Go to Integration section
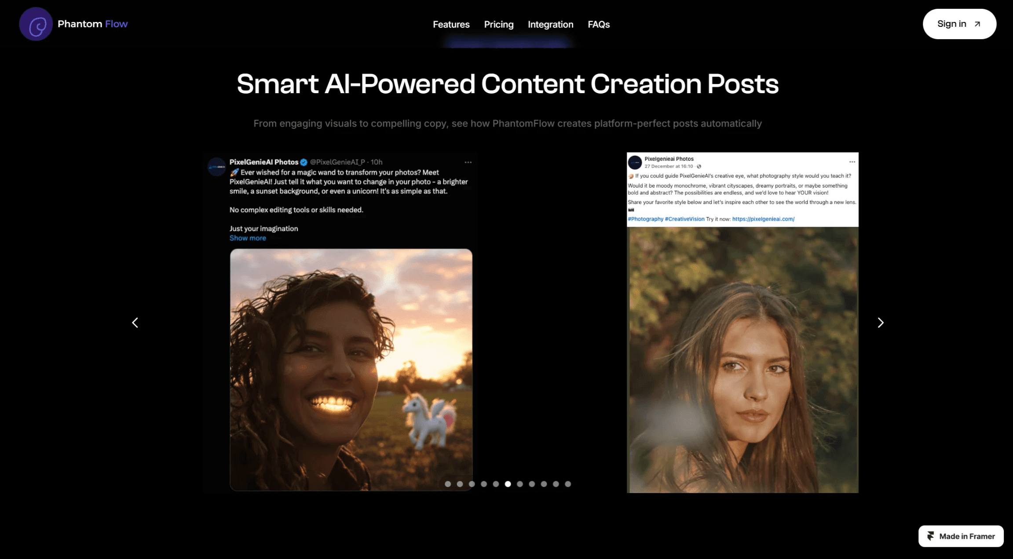Viewport: 1013px width, 559px height. [x=550, y=25]
